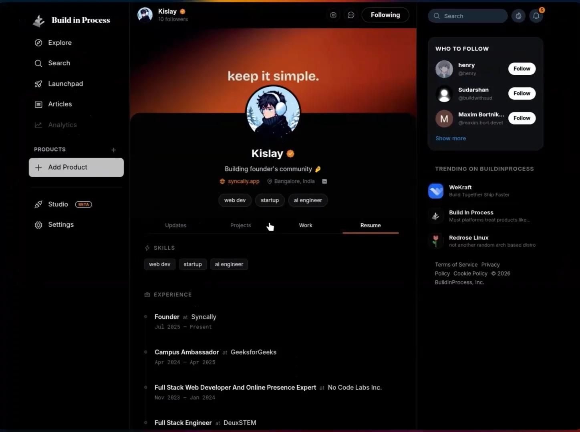This screenshot has width=580, height=432.
Task: Follow Sudarshan in Who to Follow
Action: coord(522,94)
